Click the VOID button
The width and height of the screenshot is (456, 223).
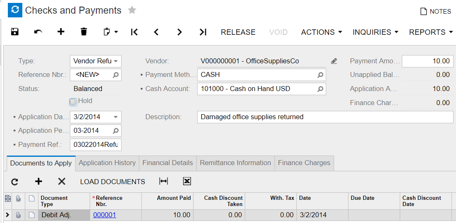[278, 32]
